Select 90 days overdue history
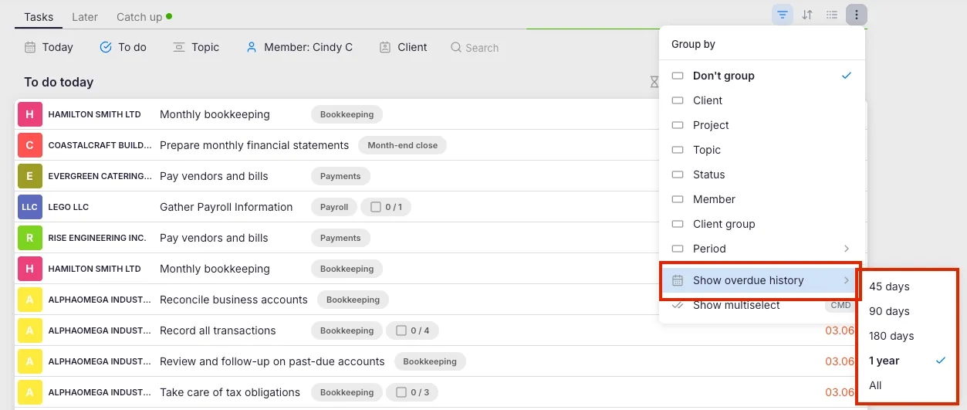The width and height of the screenshot is (967, 410). (x=889, y=311)
